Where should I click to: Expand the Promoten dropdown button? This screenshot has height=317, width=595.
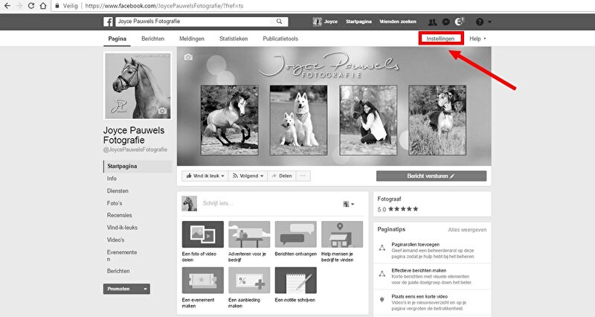coord(146,289)
